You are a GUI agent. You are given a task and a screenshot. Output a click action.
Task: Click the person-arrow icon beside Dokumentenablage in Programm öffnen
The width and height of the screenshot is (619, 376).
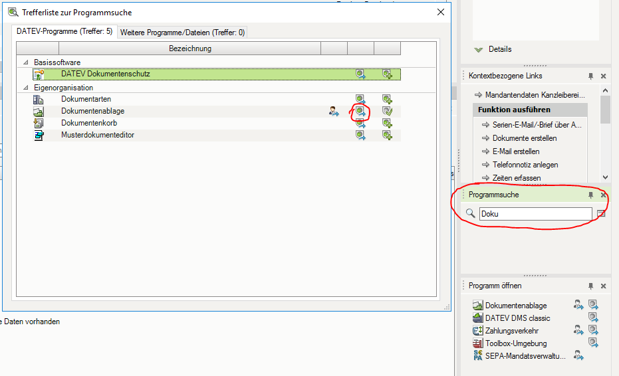tap(578, 305)
